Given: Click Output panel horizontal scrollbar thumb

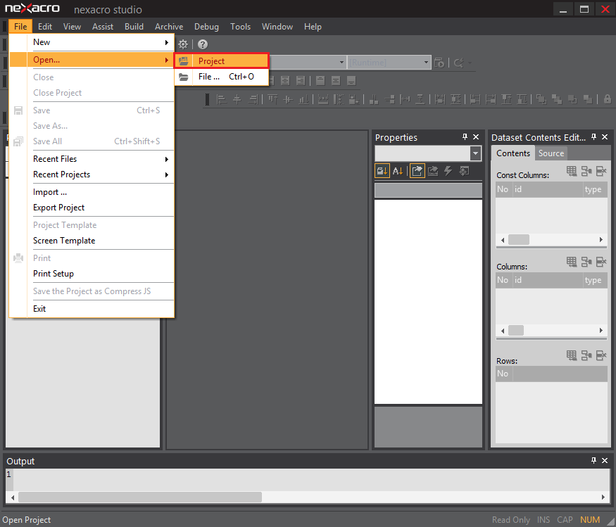Looking at the screenshot, I should (x=140, y=497).
